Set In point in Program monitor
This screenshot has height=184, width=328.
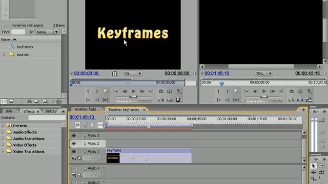(x=219, y=91)
